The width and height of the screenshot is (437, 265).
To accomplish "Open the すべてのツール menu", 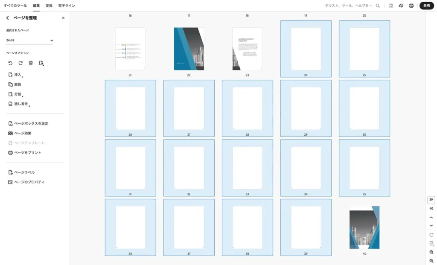I will coord(15,6).
